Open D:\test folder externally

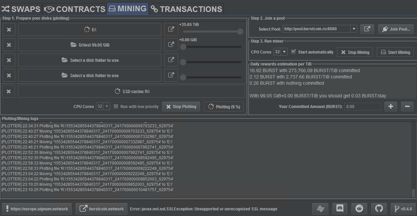[x=171, y=45]
